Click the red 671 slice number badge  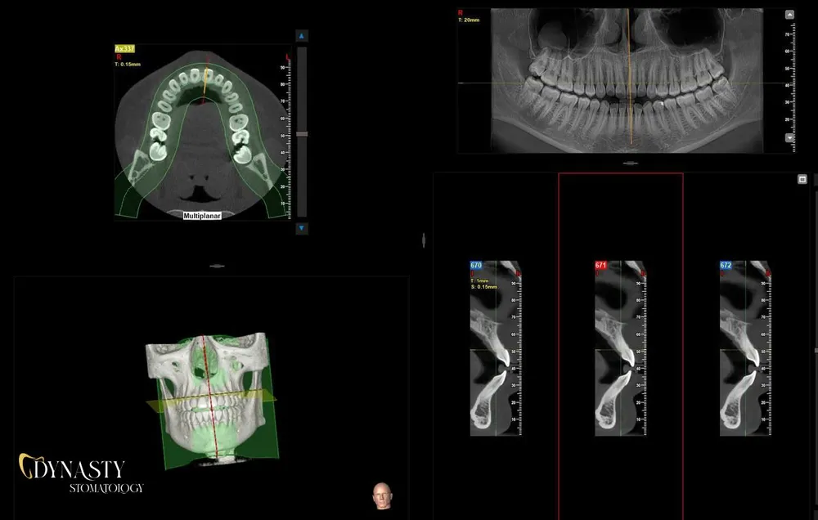(601, 266)
